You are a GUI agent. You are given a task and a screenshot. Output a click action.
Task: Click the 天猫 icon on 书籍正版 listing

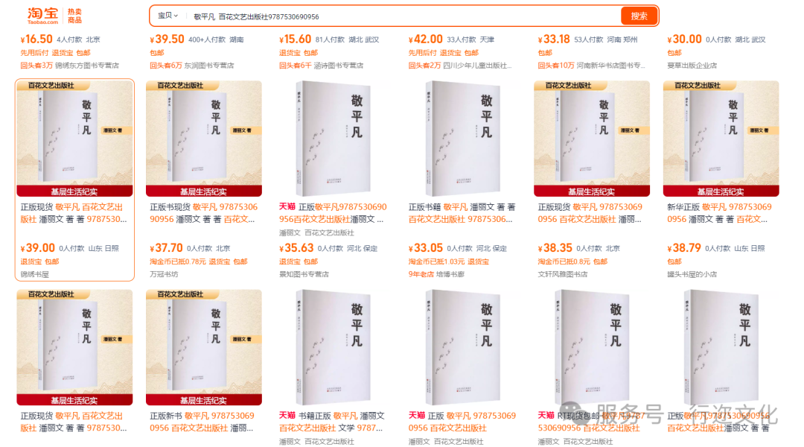[287, 415]
